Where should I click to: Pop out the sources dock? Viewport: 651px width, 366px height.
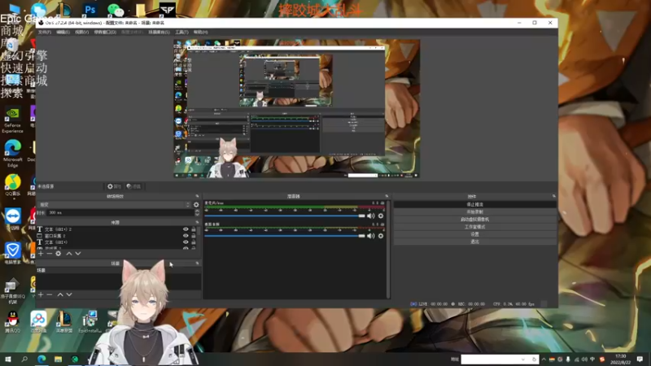tap(197, 222)
